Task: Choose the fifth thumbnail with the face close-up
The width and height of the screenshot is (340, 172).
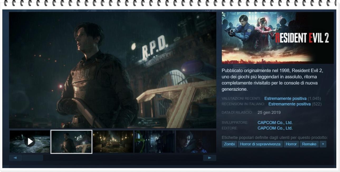Action: click(x=196, y=142)
